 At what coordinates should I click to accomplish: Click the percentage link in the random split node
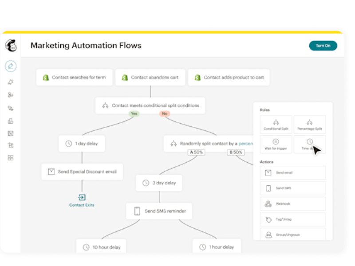pos(245,143)
